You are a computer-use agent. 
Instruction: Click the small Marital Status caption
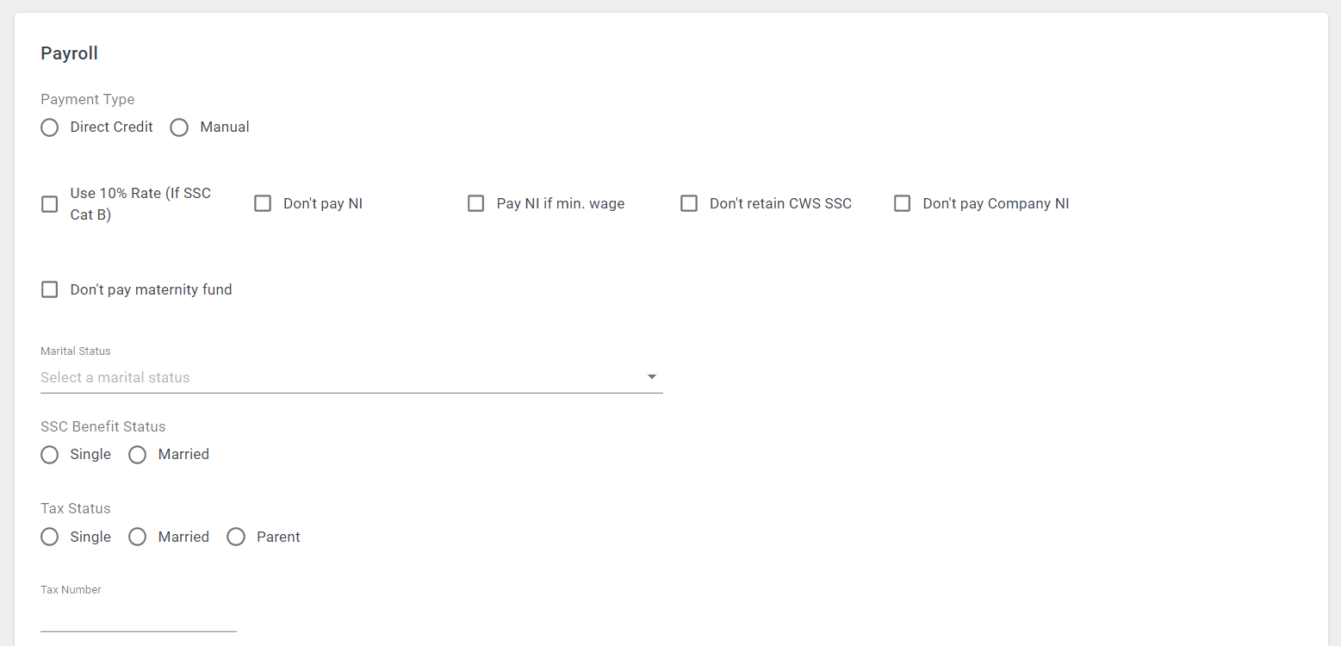76,351
